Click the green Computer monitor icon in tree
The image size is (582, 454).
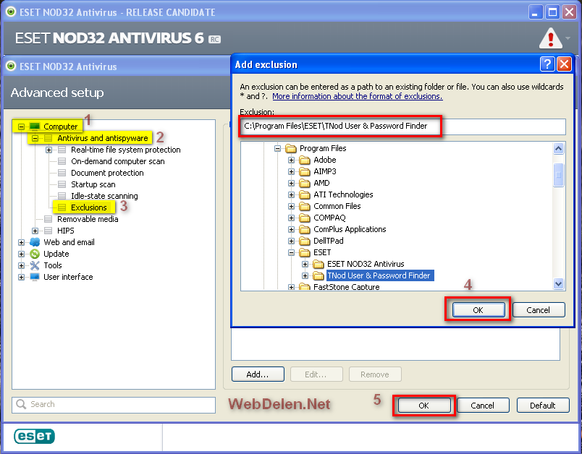(x=35, y=127)
